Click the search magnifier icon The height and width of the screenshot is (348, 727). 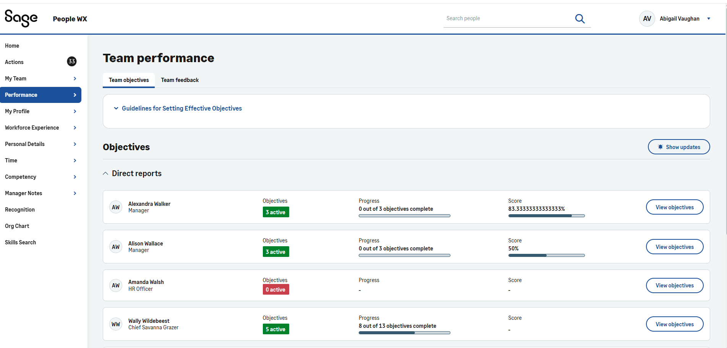click(x=580, y=19)
